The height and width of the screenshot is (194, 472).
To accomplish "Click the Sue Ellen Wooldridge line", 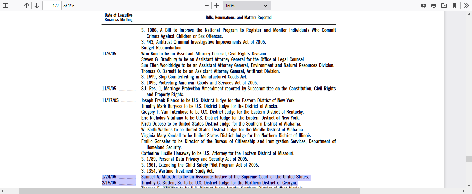I will (x=238, y=65).
